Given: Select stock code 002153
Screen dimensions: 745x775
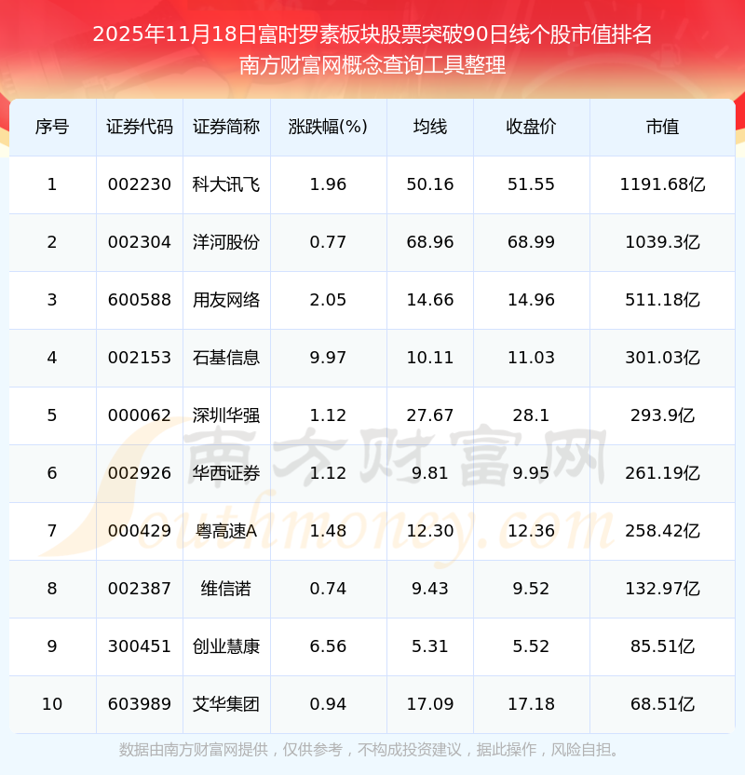Looking at the screenshot, I should [x=140, y=358].
